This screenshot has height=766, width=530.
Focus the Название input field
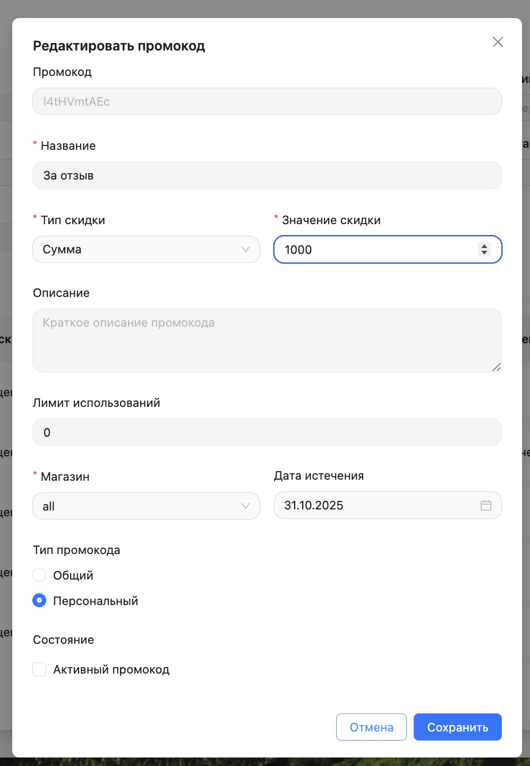(x=267, y=175)
